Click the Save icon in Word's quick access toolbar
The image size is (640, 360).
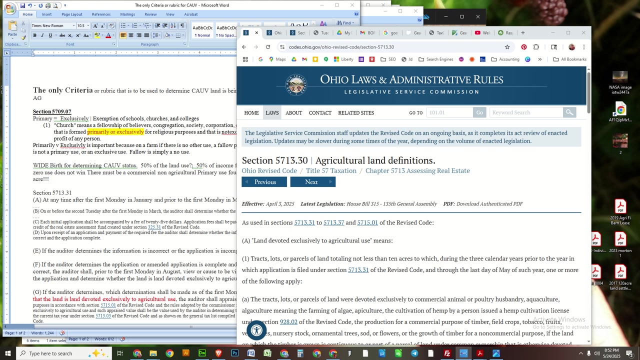[22, 5]
